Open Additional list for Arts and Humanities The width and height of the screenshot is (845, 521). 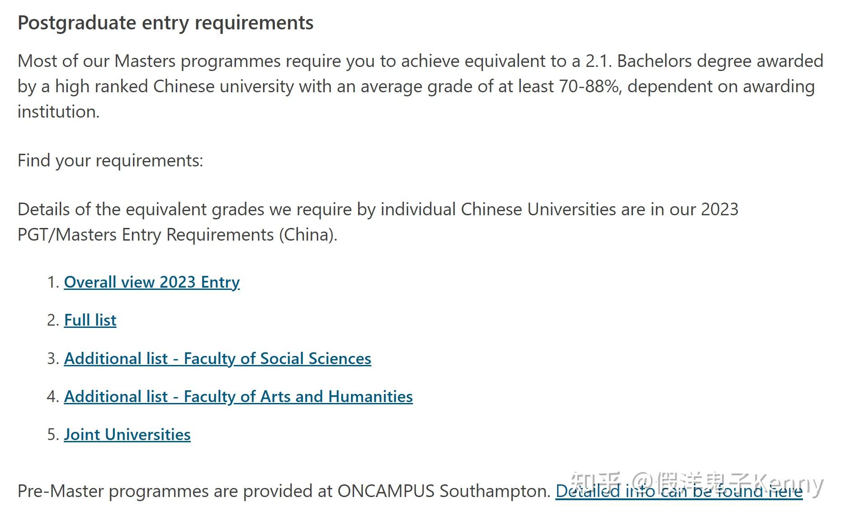tap(238, 397)
